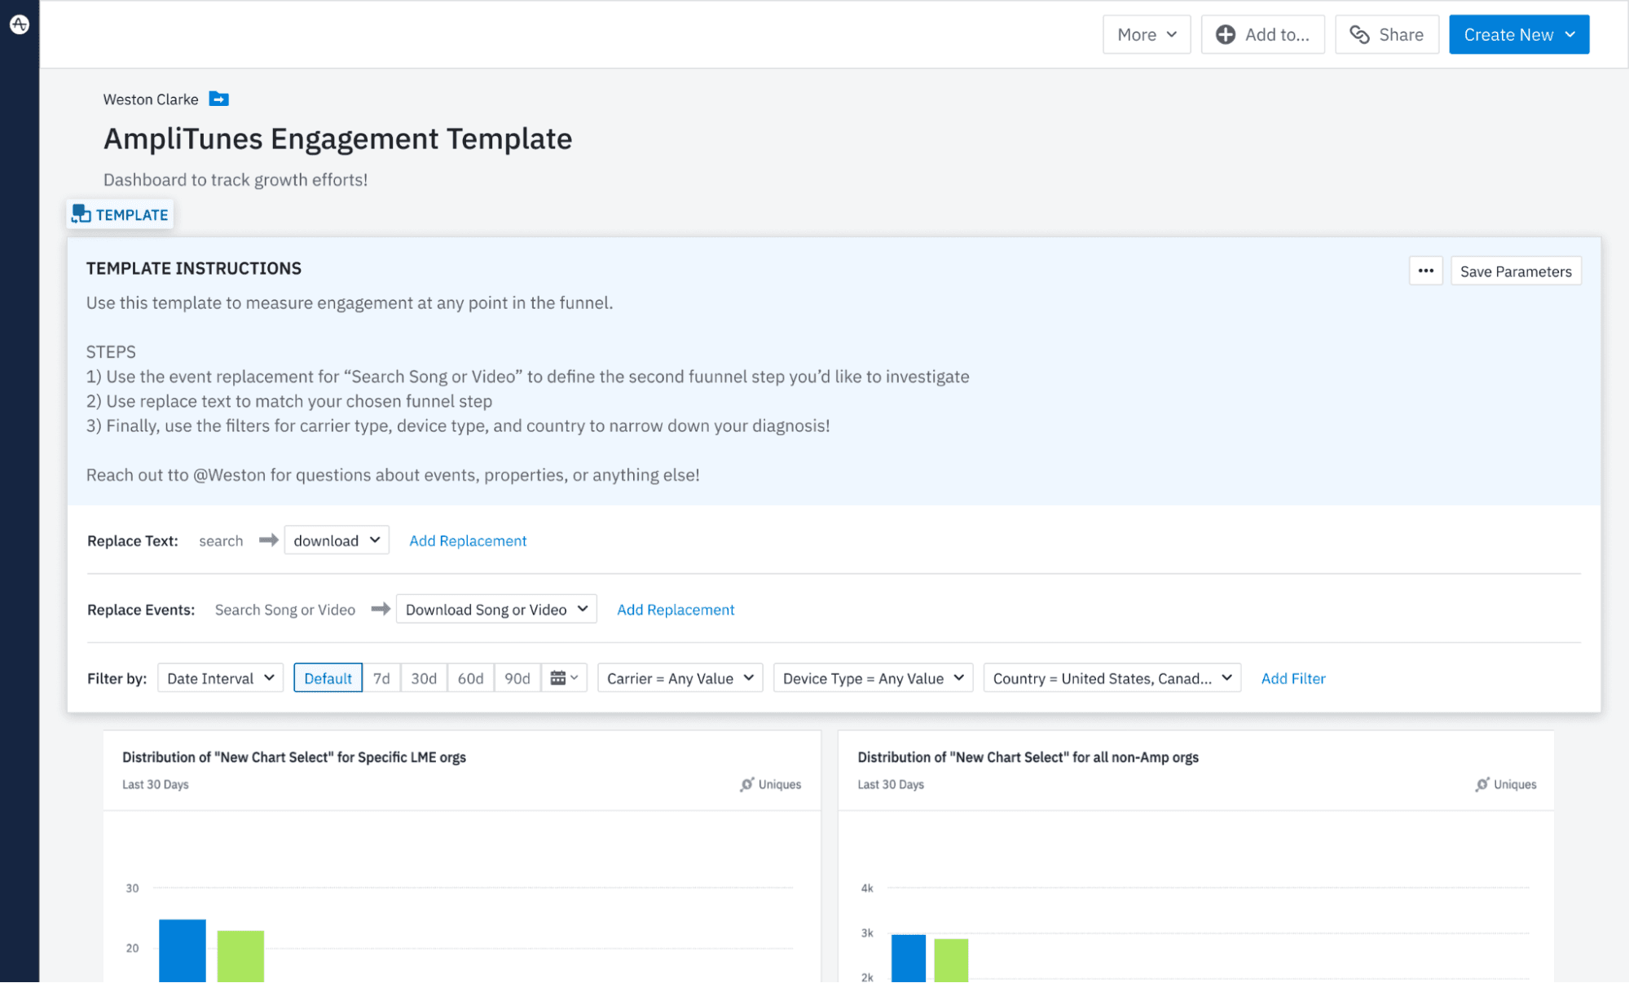
Task: Select the 7d date range
Action: pyautogui.click(x=381, y=678)
